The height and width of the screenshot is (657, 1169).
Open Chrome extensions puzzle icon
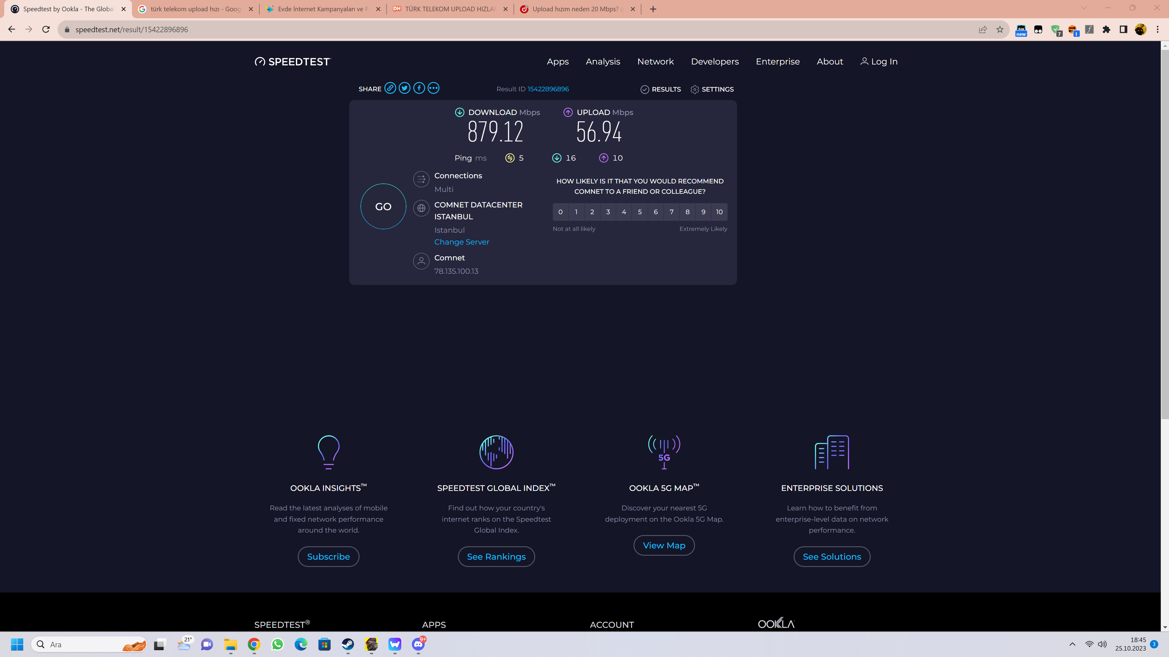point(1106,30)
